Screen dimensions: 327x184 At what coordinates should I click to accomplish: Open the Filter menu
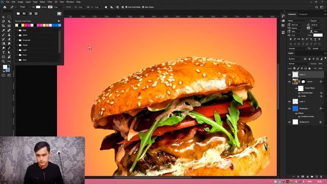(50, 2)
